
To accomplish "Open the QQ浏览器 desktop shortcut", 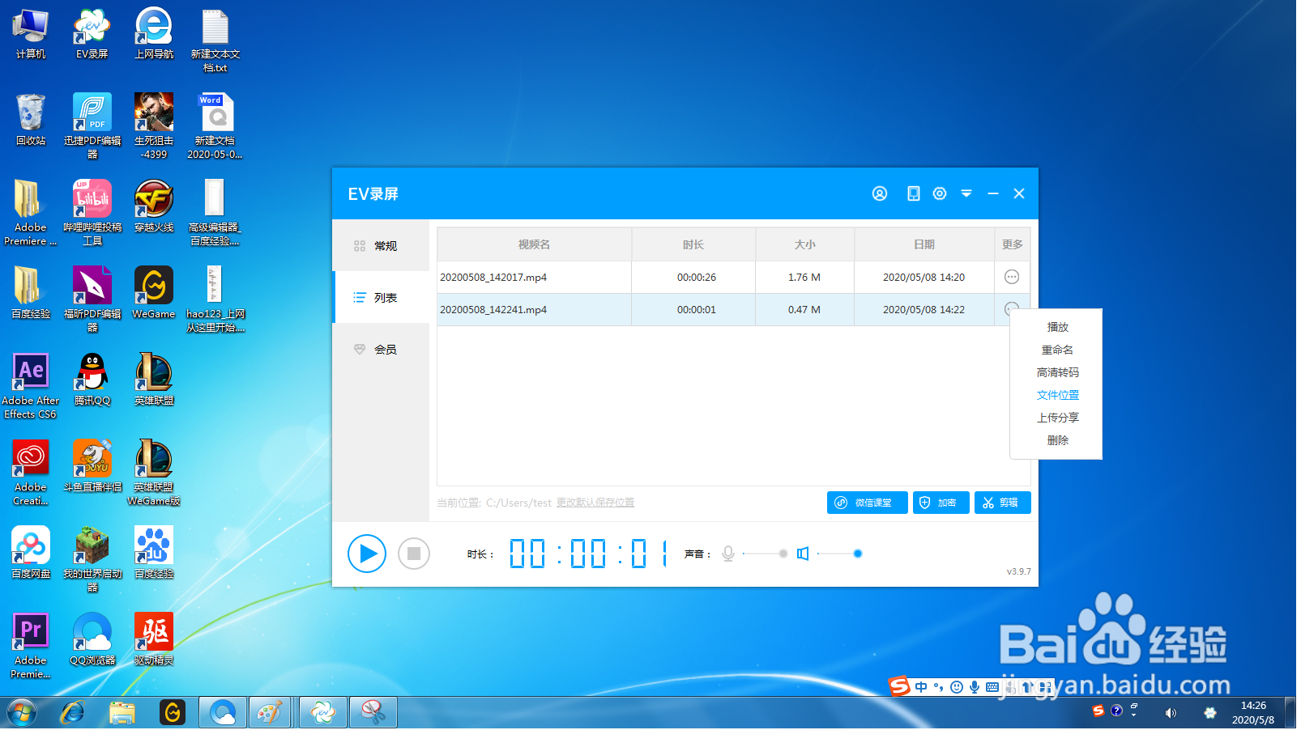I will [x=92, y=639].
